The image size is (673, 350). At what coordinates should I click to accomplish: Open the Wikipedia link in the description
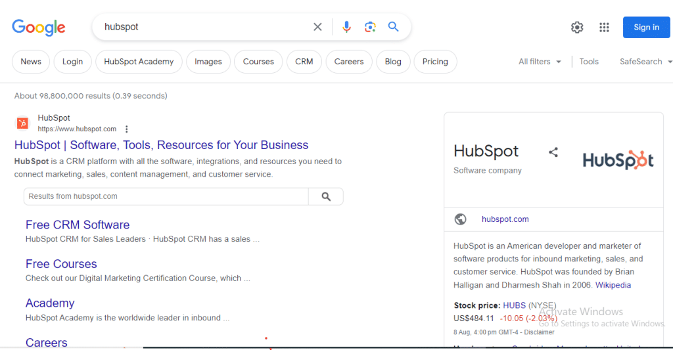pos(613,285)
